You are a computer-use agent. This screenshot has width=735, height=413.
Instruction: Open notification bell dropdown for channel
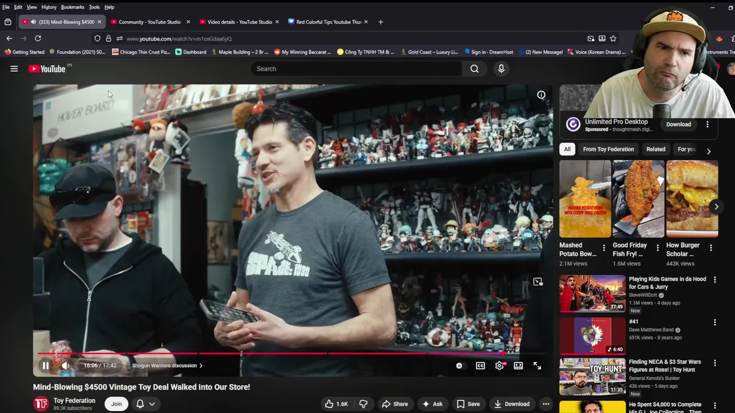145,404
